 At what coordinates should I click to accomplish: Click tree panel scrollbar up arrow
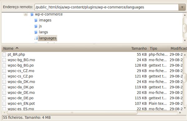pos(185,15)
